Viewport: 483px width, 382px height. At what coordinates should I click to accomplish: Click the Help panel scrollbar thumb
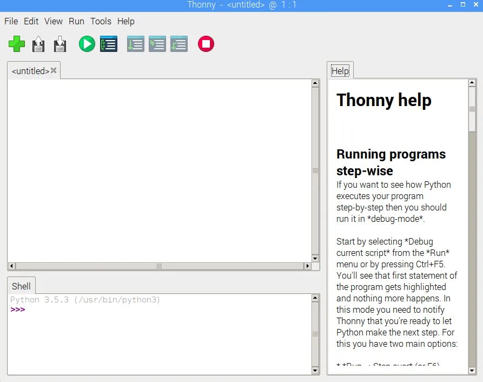click(x=472, y=109)
